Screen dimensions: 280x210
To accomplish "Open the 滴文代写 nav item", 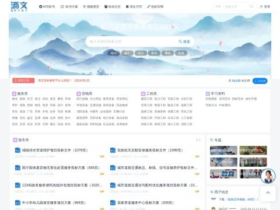I will 134,6.
